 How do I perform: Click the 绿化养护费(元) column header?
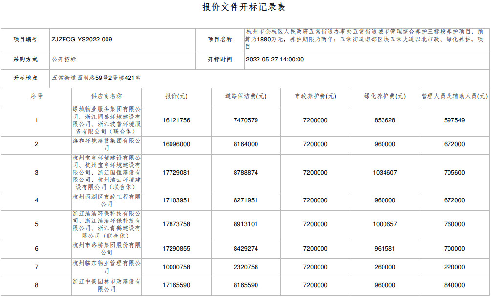click(x=384, y=96)
